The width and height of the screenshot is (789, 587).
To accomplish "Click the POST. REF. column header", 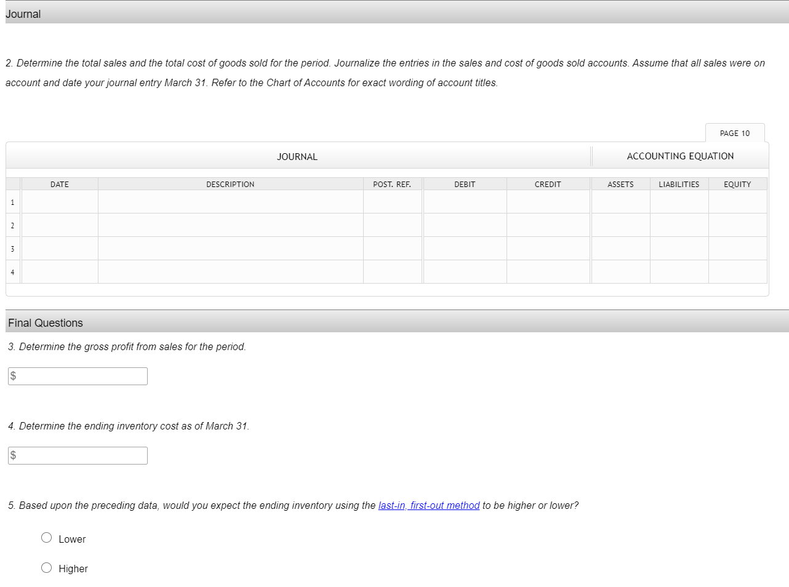I will coord(392,184).
